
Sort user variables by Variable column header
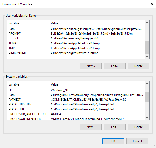pyautogui.click(x=28, y=23)
